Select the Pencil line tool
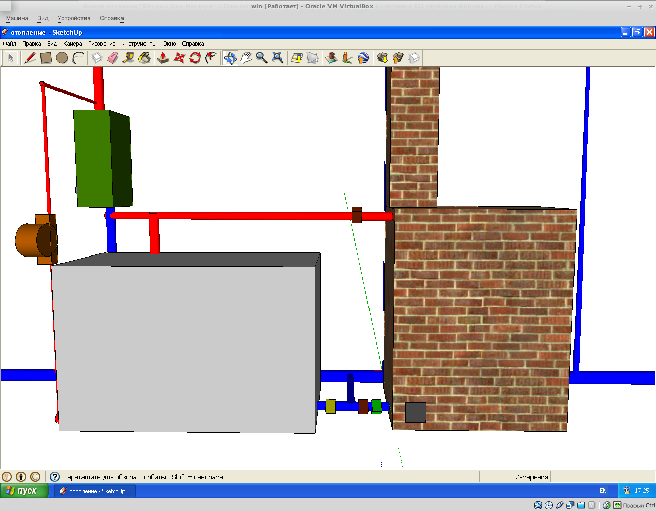Screen dimensions: 656x511 click(x=30, y=58)
